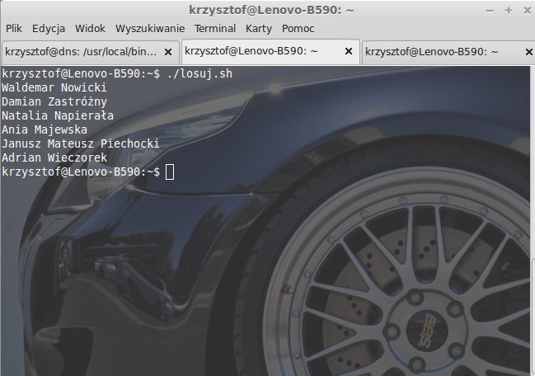
Task: Close the active middle Lenovo-B590 tab
Action: (x=349, y=51)
